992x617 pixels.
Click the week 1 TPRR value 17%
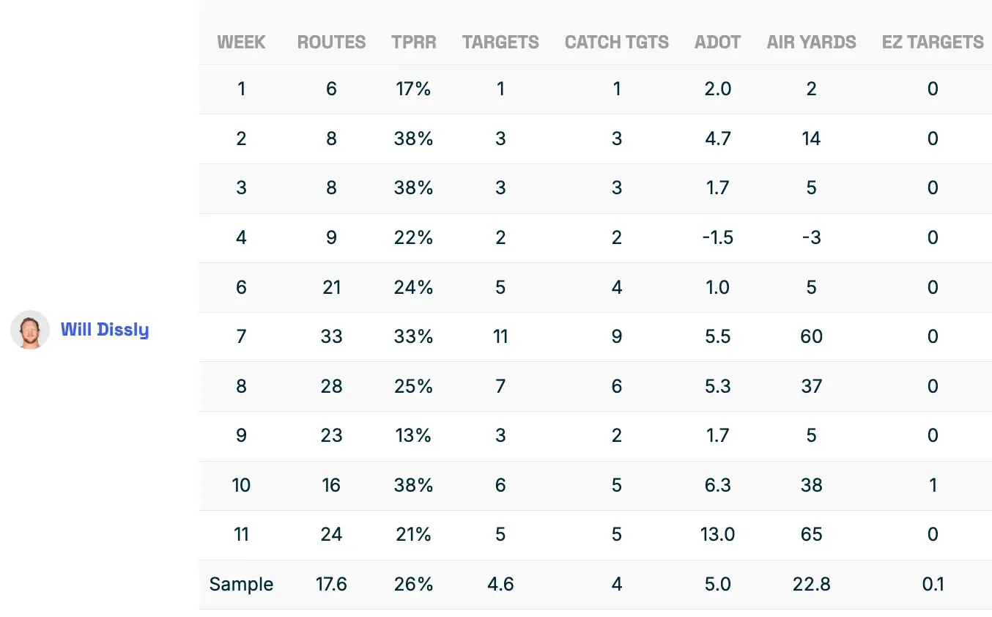tap(413, 89)
